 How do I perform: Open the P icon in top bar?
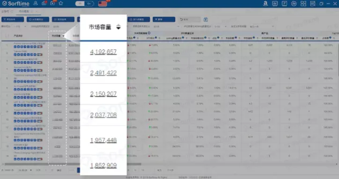[x=284, y=3]
